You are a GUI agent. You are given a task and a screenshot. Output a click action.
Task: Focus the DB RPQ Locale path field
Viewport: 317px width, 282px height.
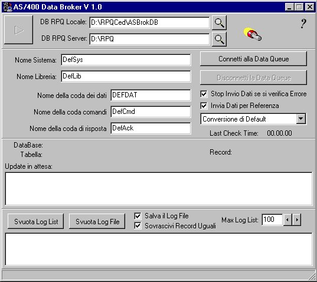click(x=149, y=22)
